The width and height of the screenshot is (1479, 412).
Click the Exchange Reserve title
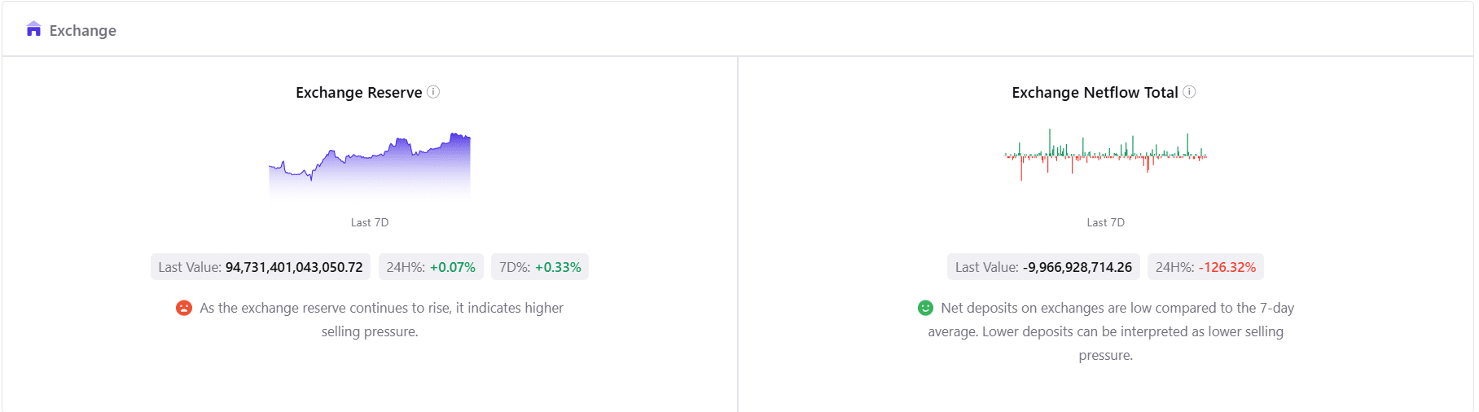[x=358, y=93]
